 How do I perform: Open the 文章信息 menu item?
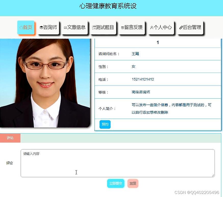[75, 27]
